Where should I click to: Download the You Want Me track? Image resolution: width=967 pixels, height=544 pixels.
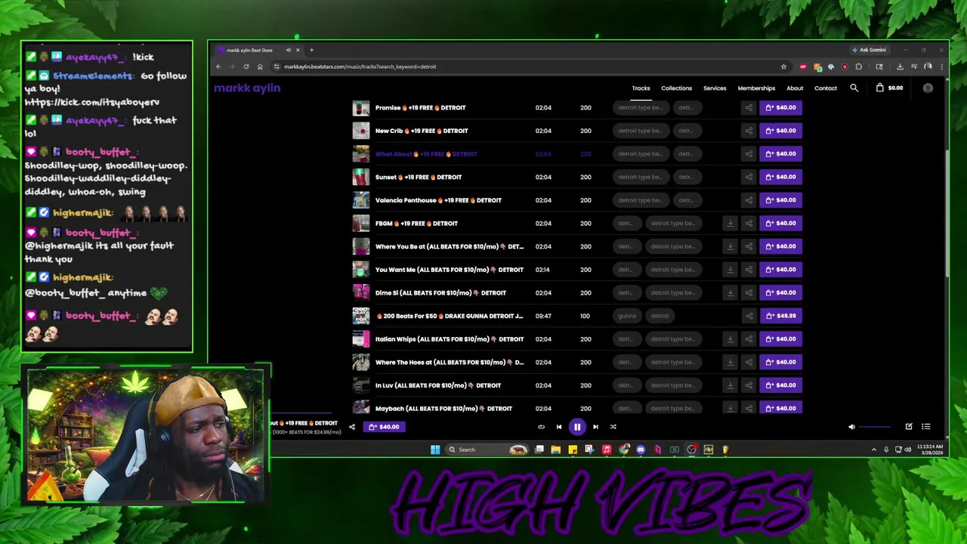(x=730, y=270)
